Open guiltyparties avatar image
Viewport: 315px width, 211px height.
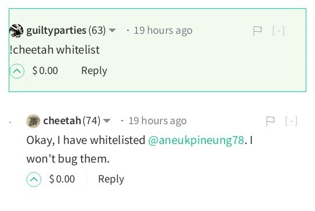[16, 31]
